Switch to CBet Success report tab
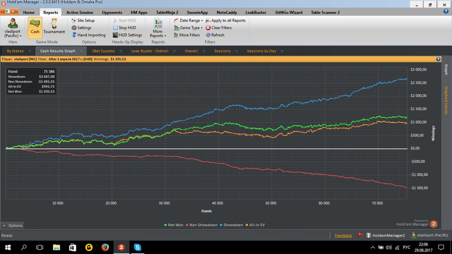Screen dimensions: 452x254 103,51
